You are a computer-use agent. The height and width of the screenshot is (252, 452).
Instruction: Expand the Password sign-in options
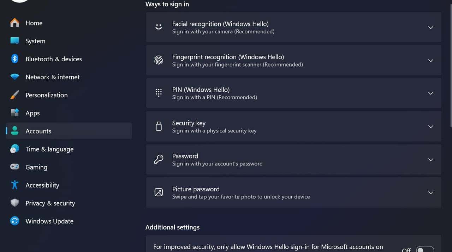(x=431, y=160)
